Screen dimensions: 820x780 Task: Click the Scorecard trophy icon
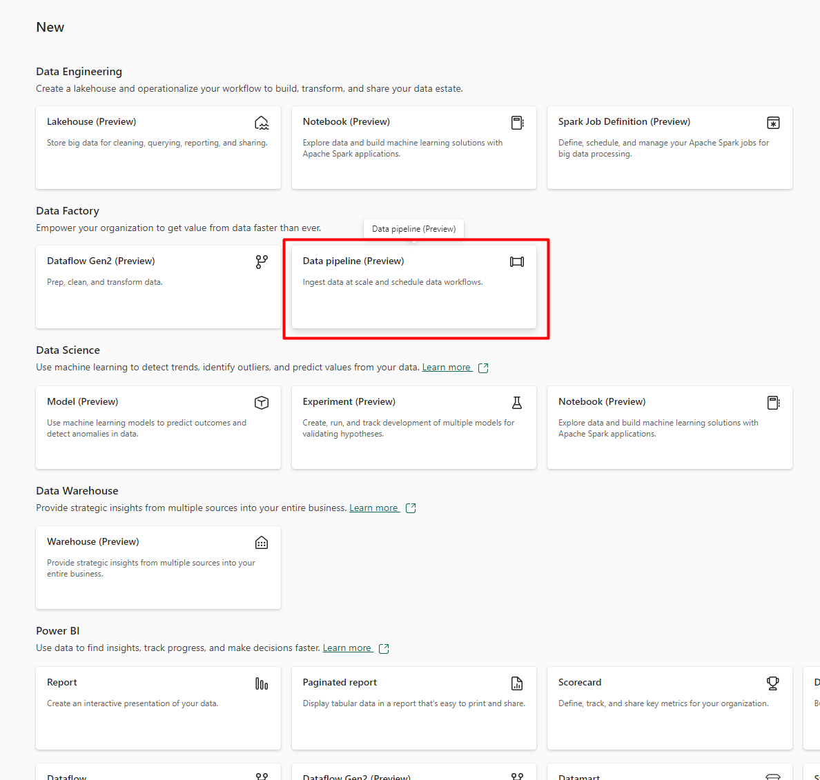(773, 683)
